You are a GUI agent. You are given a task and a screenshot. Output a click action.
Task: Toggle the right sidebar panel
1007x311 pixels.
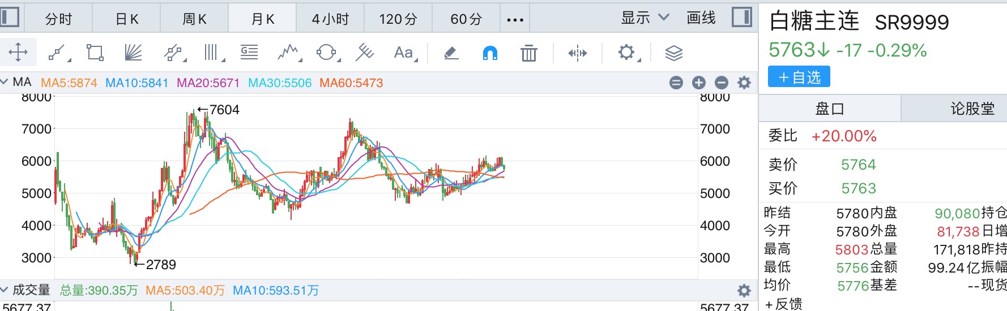click(x=741, y=17)
